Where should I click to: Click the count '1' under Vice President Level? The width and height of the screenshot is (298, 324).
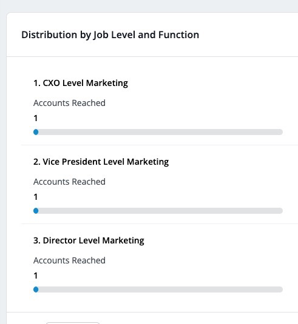(x=36, y=197)
